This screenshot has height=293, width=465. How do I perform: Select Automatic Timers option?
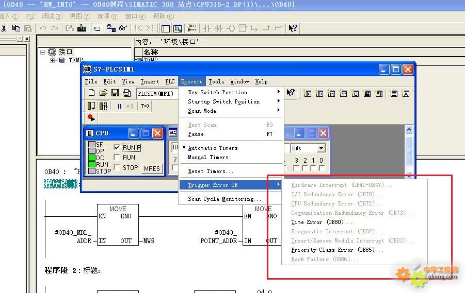pos(213,148)
